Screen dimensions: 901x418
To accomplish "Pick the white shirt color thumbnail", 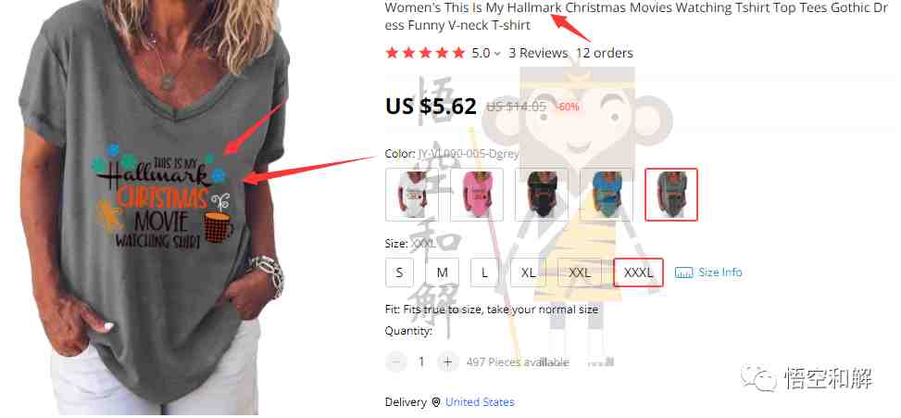I will tap(412, 195).
